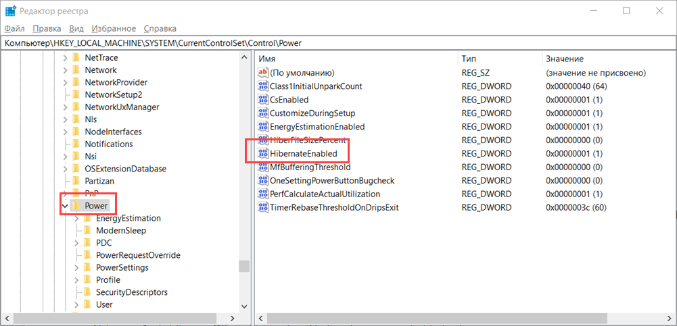The height and width of the screenshot is (326, 677).
Task: Expand the NetworkProvider key chevron
Action: click(x=65, y=82)
